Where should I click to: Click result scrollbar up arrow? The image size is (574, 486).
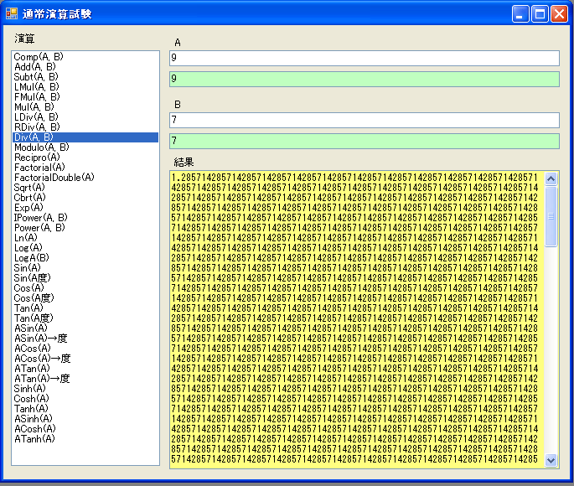tap(551, 178)
